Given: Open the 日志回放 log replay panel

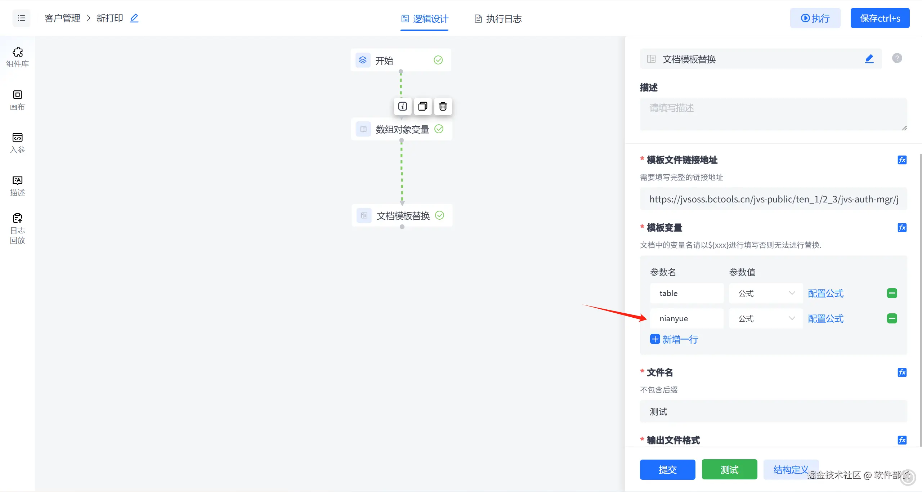Looking at the screenshot, I should point(17,228).
